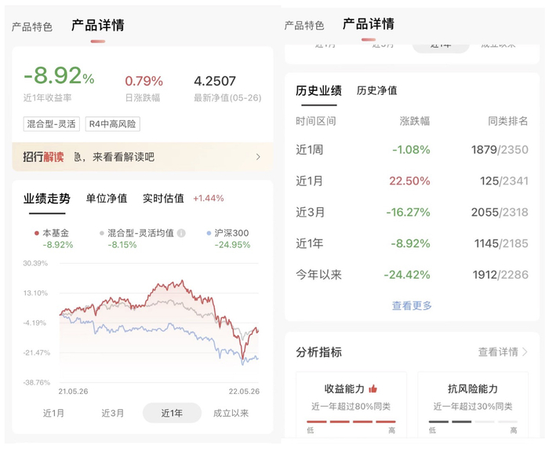The width and height of the screenshot is (549, 449).
Task: Click the 近1月 performance row showing 22.50%
Action: click(x=412, y=181)
